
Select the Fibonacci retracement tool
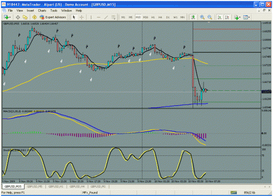pyautogui.click(x=113, y=17)
